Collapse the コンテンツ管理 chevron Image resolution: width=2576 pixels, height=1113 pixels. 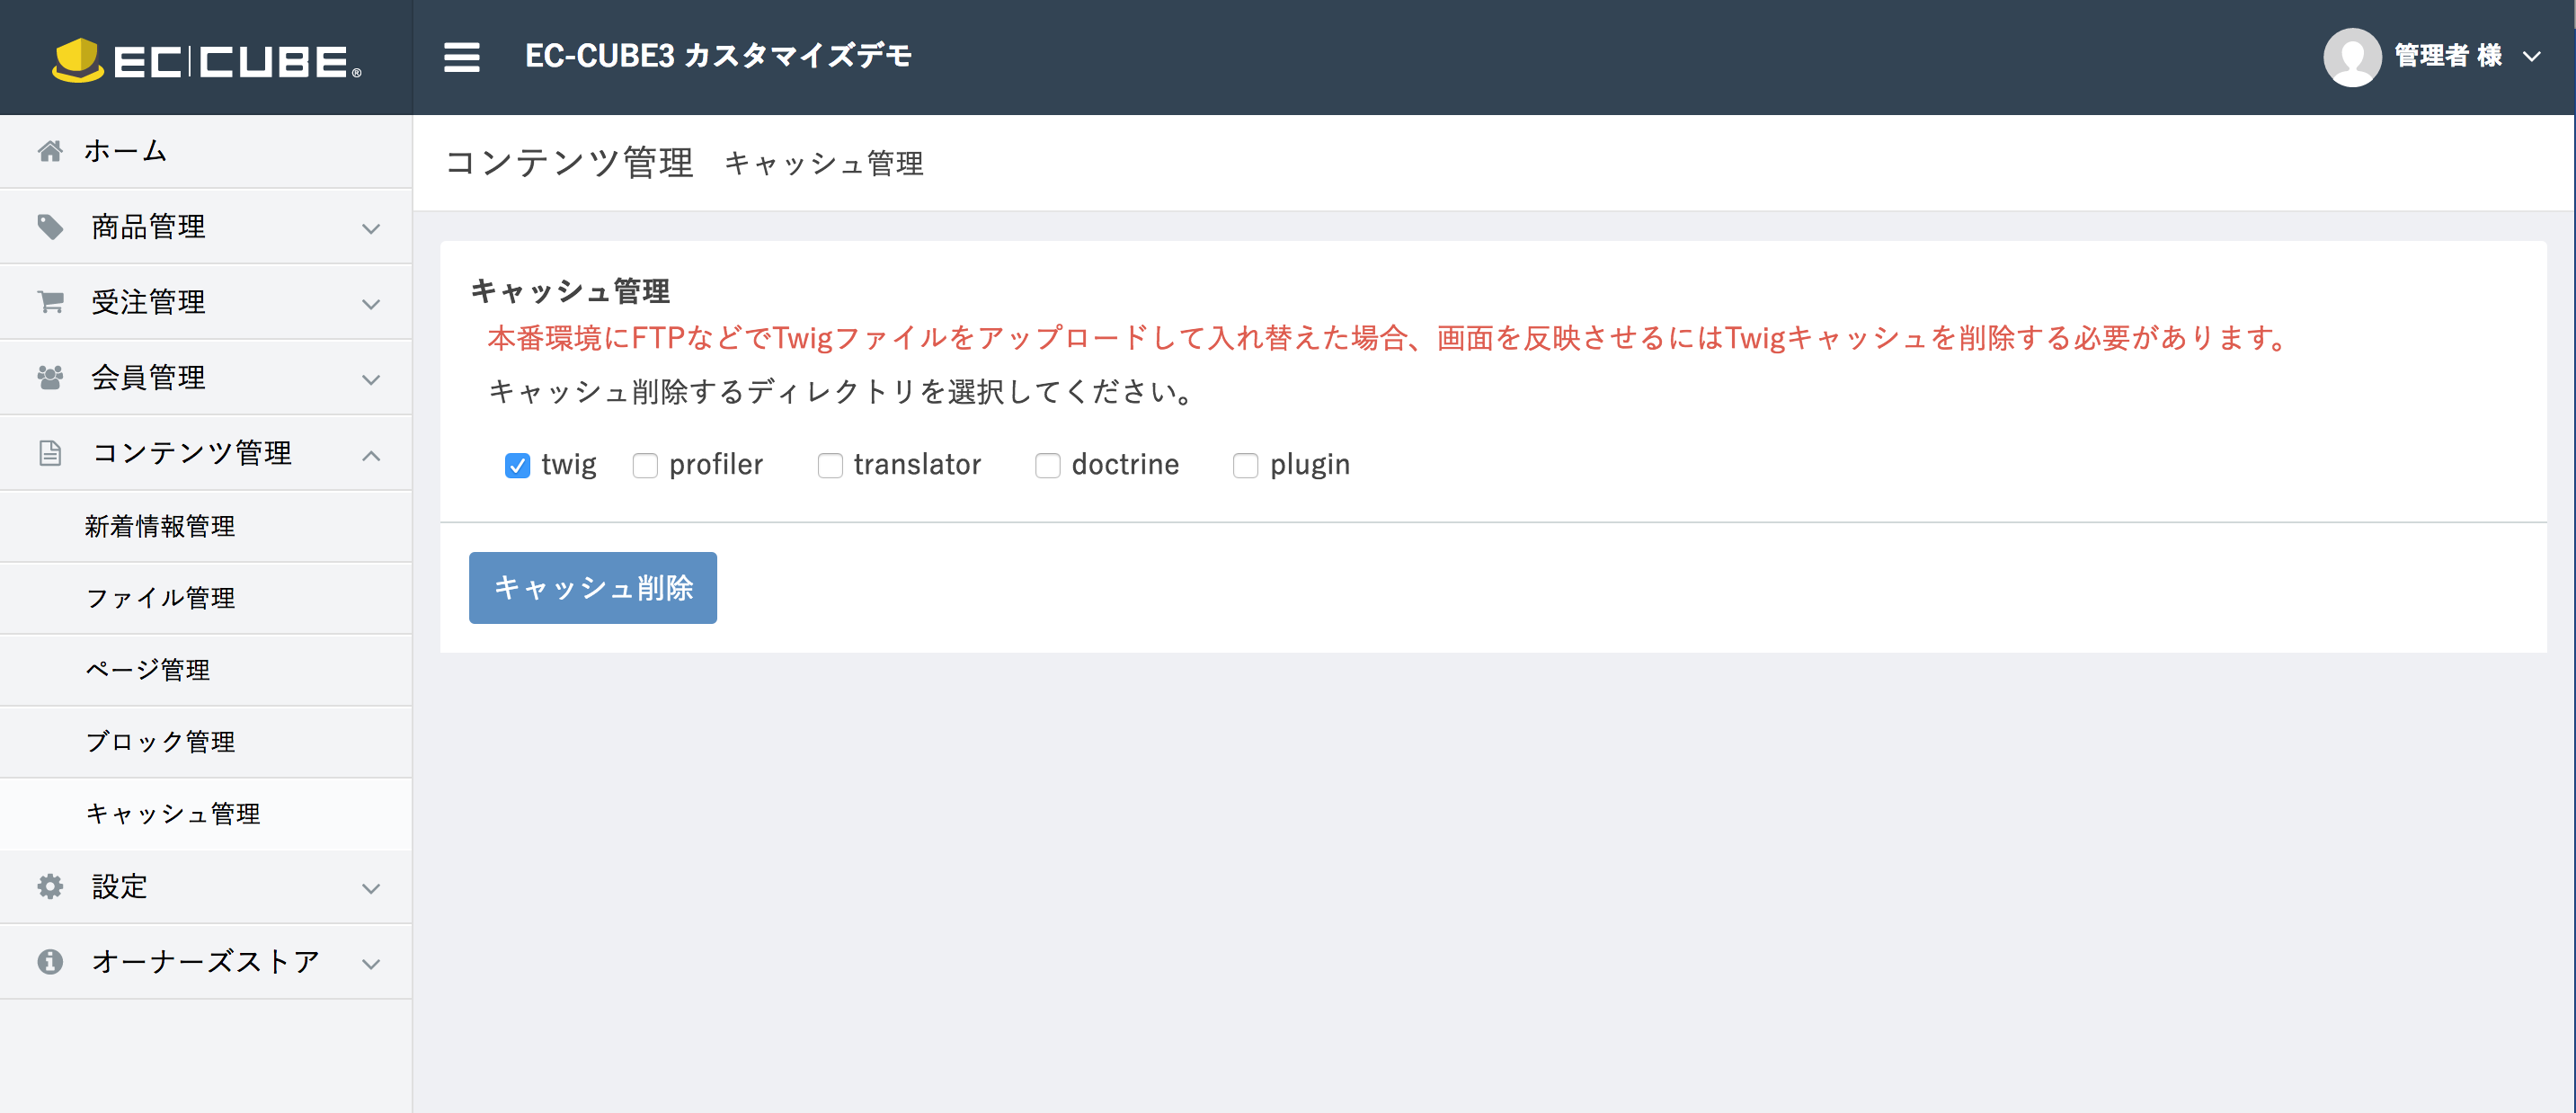coord(371,455)
